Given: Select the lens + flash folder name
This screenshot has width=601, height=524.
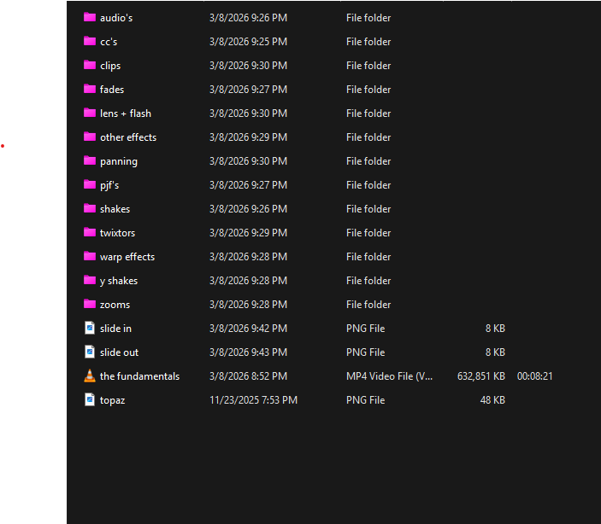Looking at the screenshot, I should (126, 114).
